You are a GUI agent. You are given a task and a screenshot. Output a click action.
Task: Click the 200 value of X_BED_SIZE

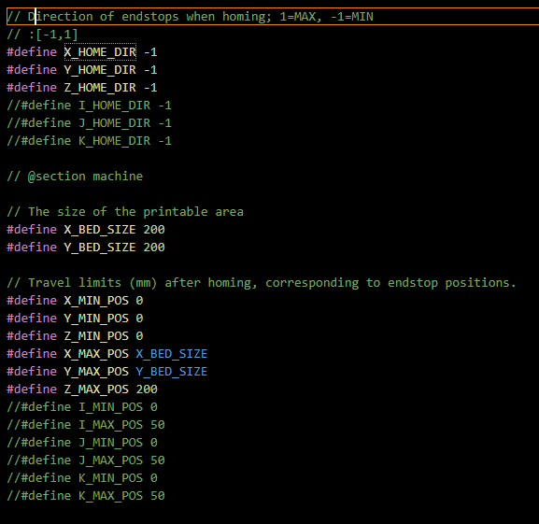point(154,229)
